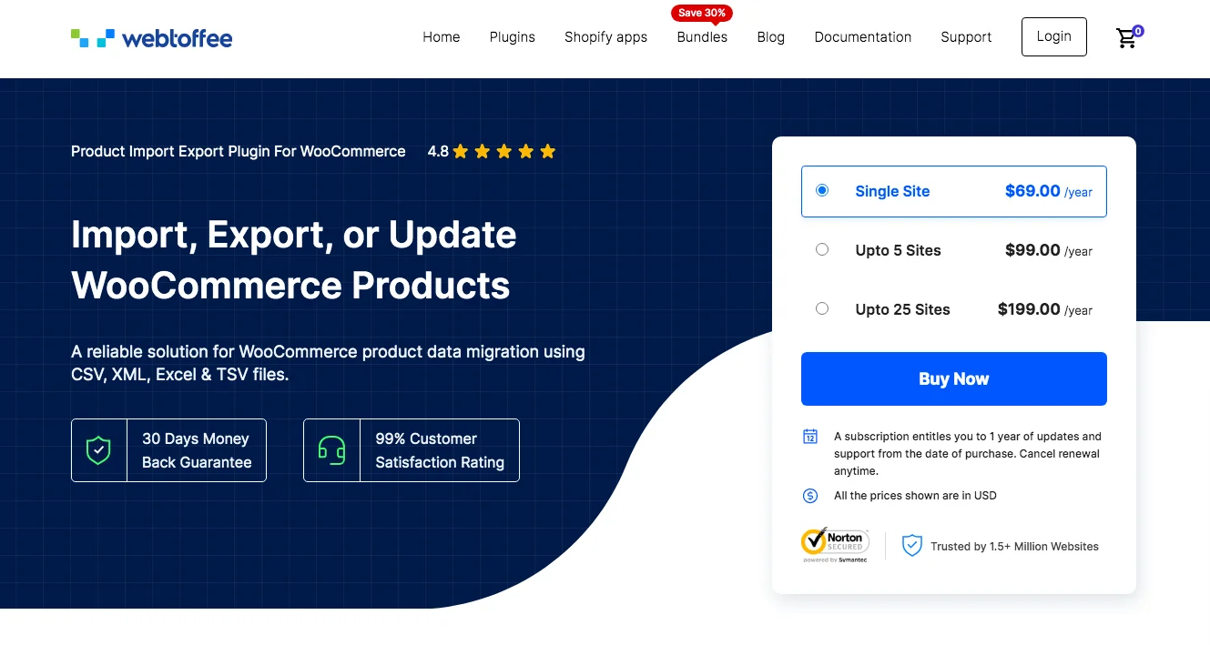
Task: Click the calendar subscription icon
Action: [x=810, y=437]
